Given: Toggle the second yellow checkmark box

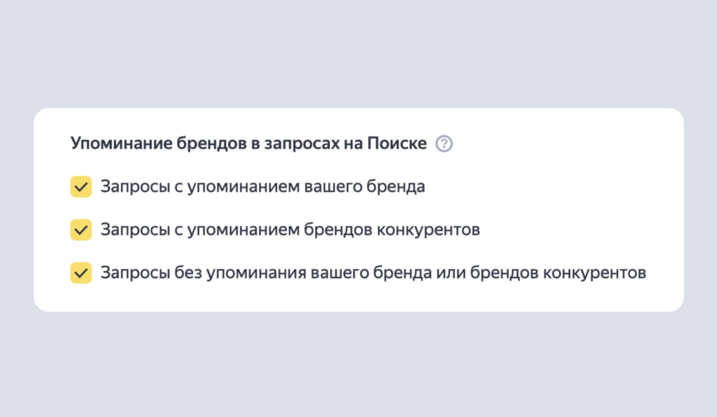Looking at the screenshot, I should click(81, 230).
